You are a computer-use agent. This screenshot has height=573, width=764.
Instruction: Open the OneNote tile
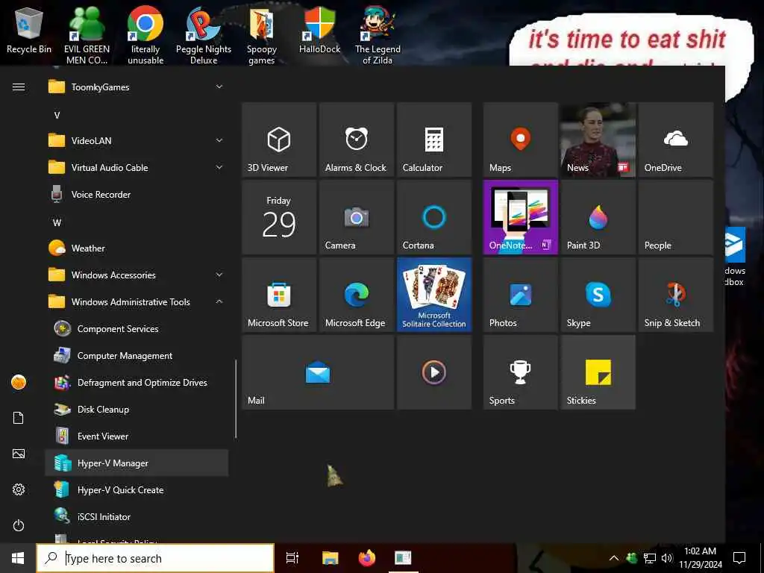coord(520,217)
